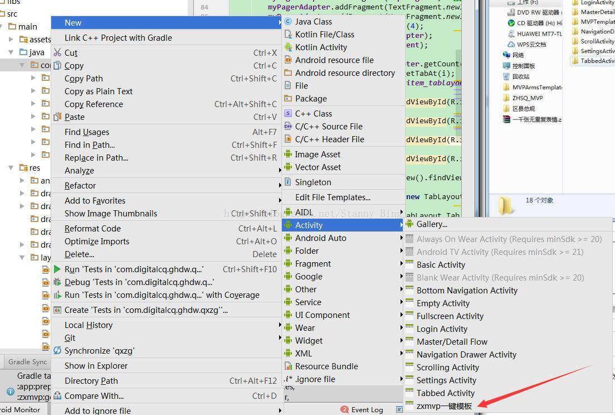This screenshot has width=615, height=415.
Task: Click Event Log in the status bar
Action: 367,409
